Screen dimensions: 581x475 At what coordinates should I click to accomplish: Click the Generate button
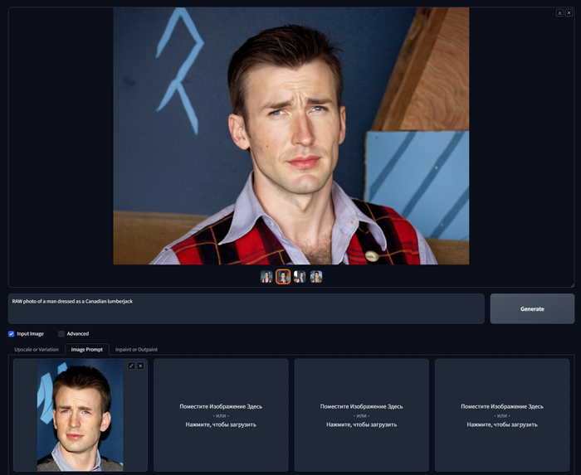[x=532, y=308]
